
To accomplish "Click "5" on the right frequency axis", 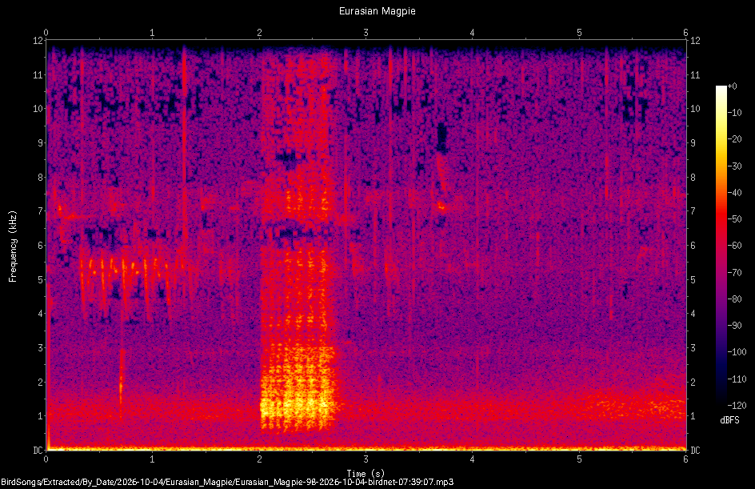I will pyautogui.click(x=693, y=279).
